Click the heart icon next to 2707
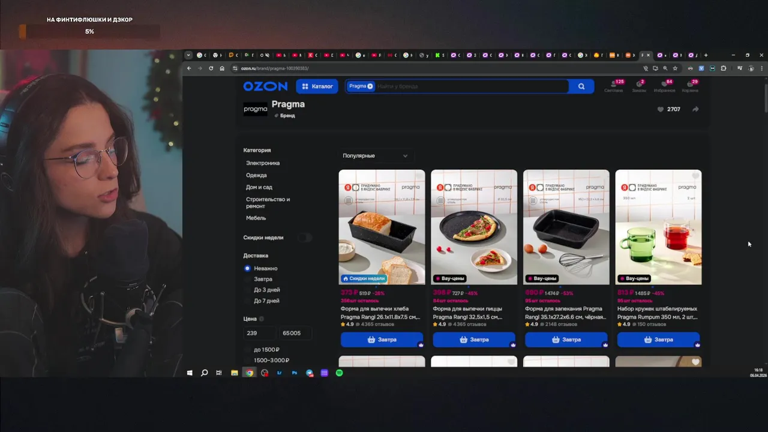Viewport: 768px width, 432px height. pos(661,109)
